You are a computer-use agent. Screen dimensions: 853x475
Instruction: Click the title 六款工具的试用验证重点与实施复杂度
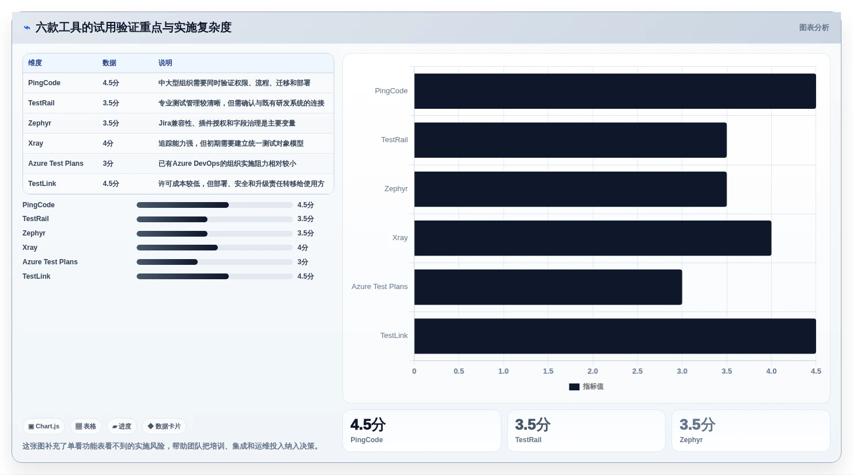point(134,28)
